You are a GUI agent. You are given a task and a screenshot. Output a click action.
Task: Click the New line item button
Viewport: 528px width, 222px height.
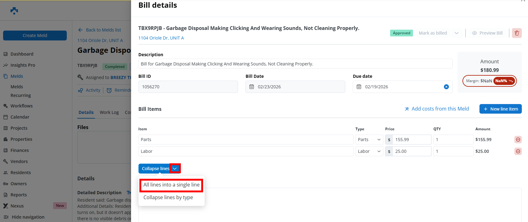(x=500, y=109)
